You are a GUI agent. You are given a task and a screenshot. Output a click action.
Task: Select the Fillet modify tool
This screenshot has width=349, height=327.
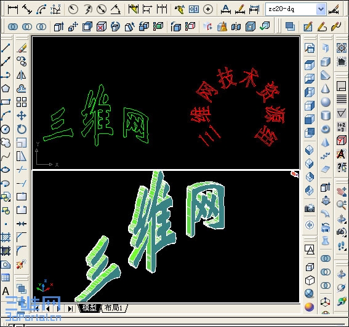tap(22, 251)
